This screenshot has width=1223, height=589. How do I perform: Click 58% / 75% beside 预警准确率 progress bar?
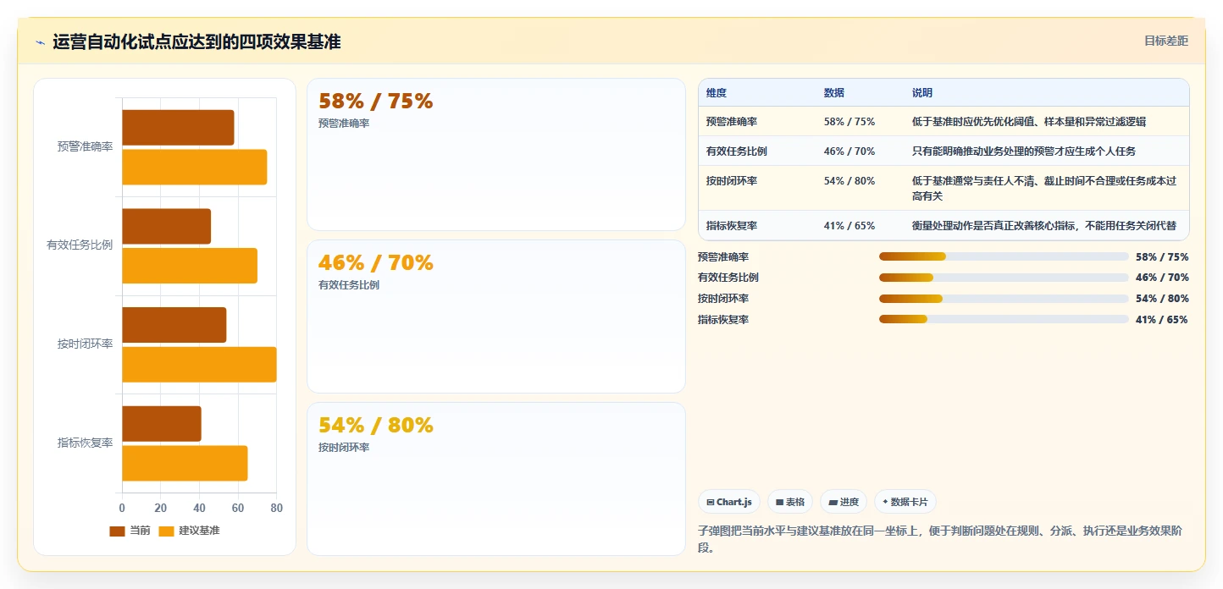coord(1162,257)
